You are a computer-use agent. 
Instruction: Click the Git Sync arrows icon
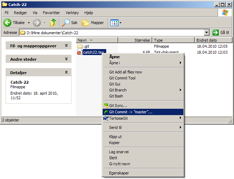tap(105, 106)
